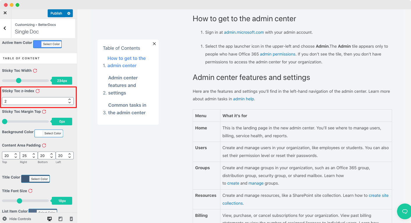The image size is (411, 223).
Task: Focus the Right padding field
Action: point(29,156)
